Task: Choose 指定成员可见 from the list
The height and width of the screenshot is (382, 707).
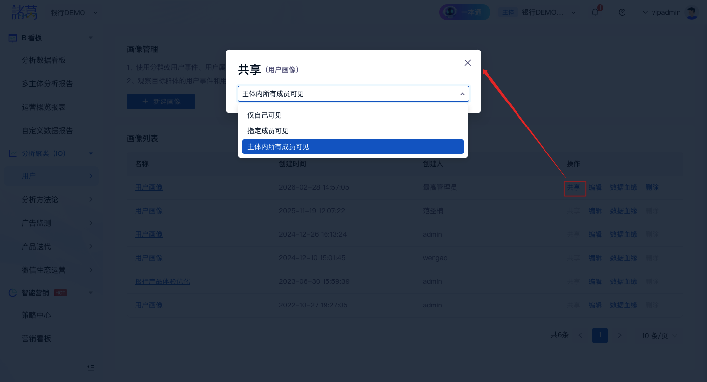Action: pyautogui.click(x=268, y=131)
